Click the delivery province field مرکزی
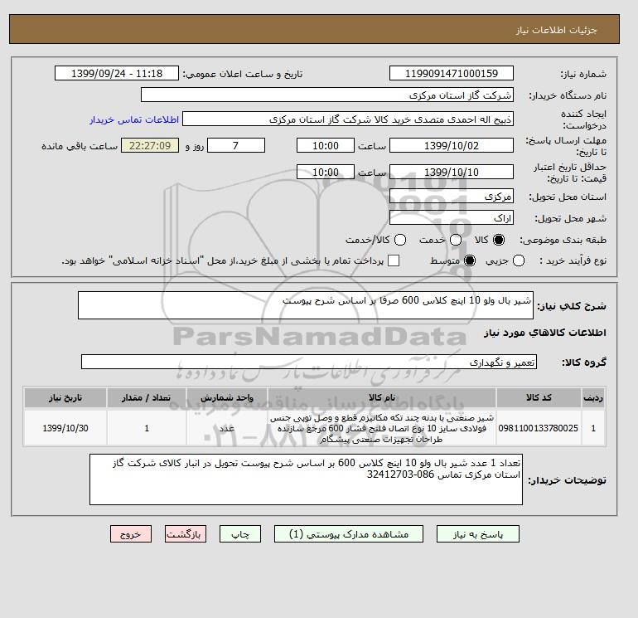The height and width of the screenshot is (618, 638). coord(452,197)
